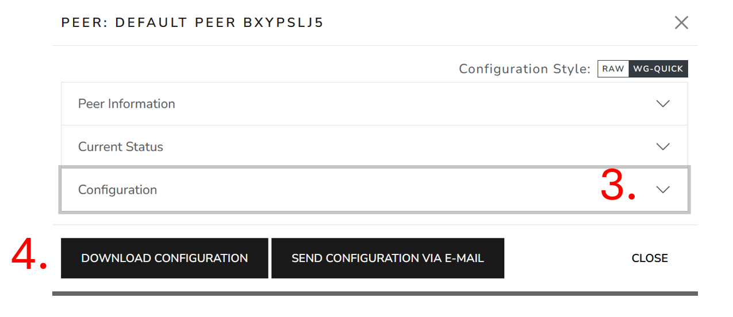733x317 pixels.
Task: Open the Peer Information accordion label
Action: pos(126,104)
